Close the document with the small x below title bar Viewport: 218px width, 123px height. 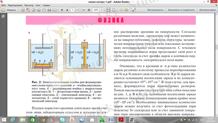(216, 5)
